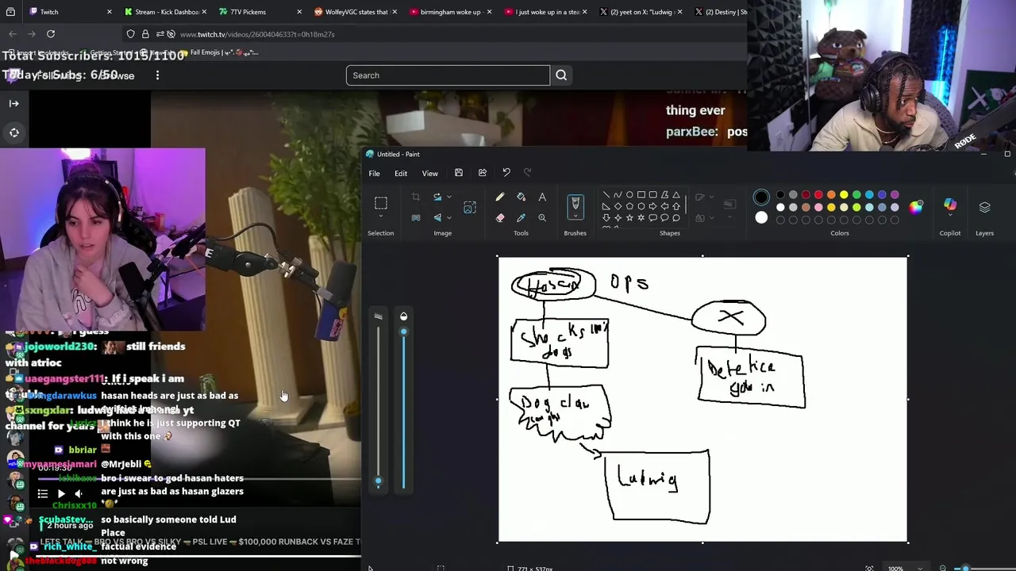Select the Color picker eyedropper tool

(x=521, y=217)
